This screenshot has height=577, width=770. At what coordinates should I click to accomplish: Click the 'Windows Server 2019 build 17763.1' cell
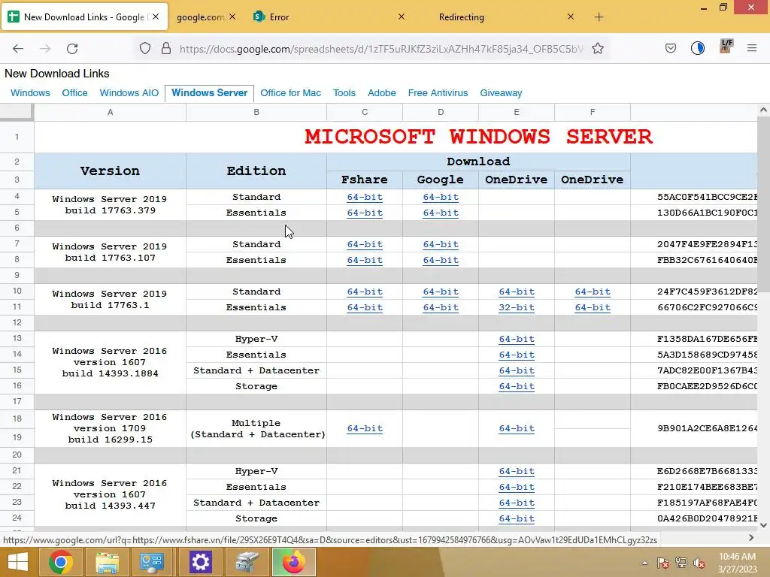pyautogui.click(x=110, y=299)
